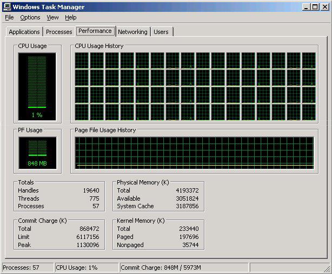
Task: Select the Performance tab
Action: pyautogui.click(x=95, y=31)
